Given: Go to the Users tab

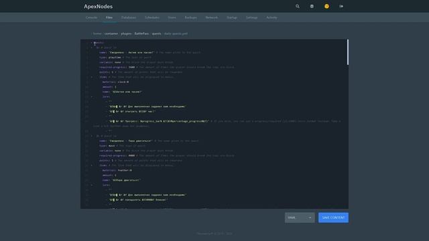Looking at the screenshot, I should 172,17.
